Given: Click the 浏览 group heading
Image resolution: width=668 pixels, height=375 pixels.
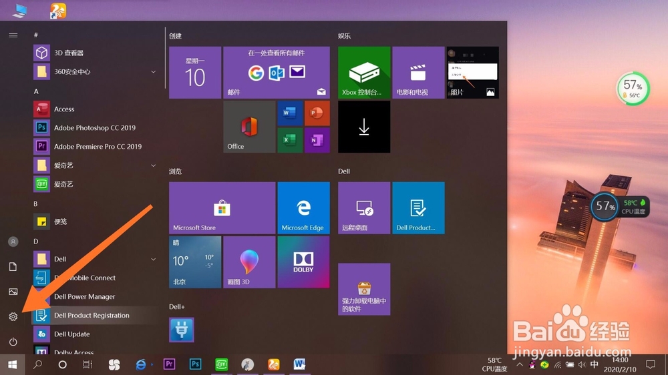Looking at the screenshot, I should pyautogui.click(x=175, y=171).
